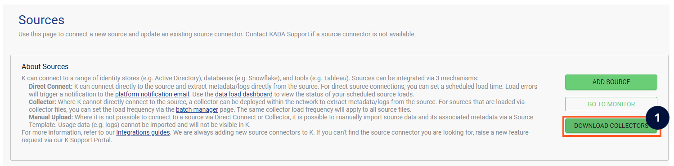Click the ADD SOURCE button

coord(611,82)
